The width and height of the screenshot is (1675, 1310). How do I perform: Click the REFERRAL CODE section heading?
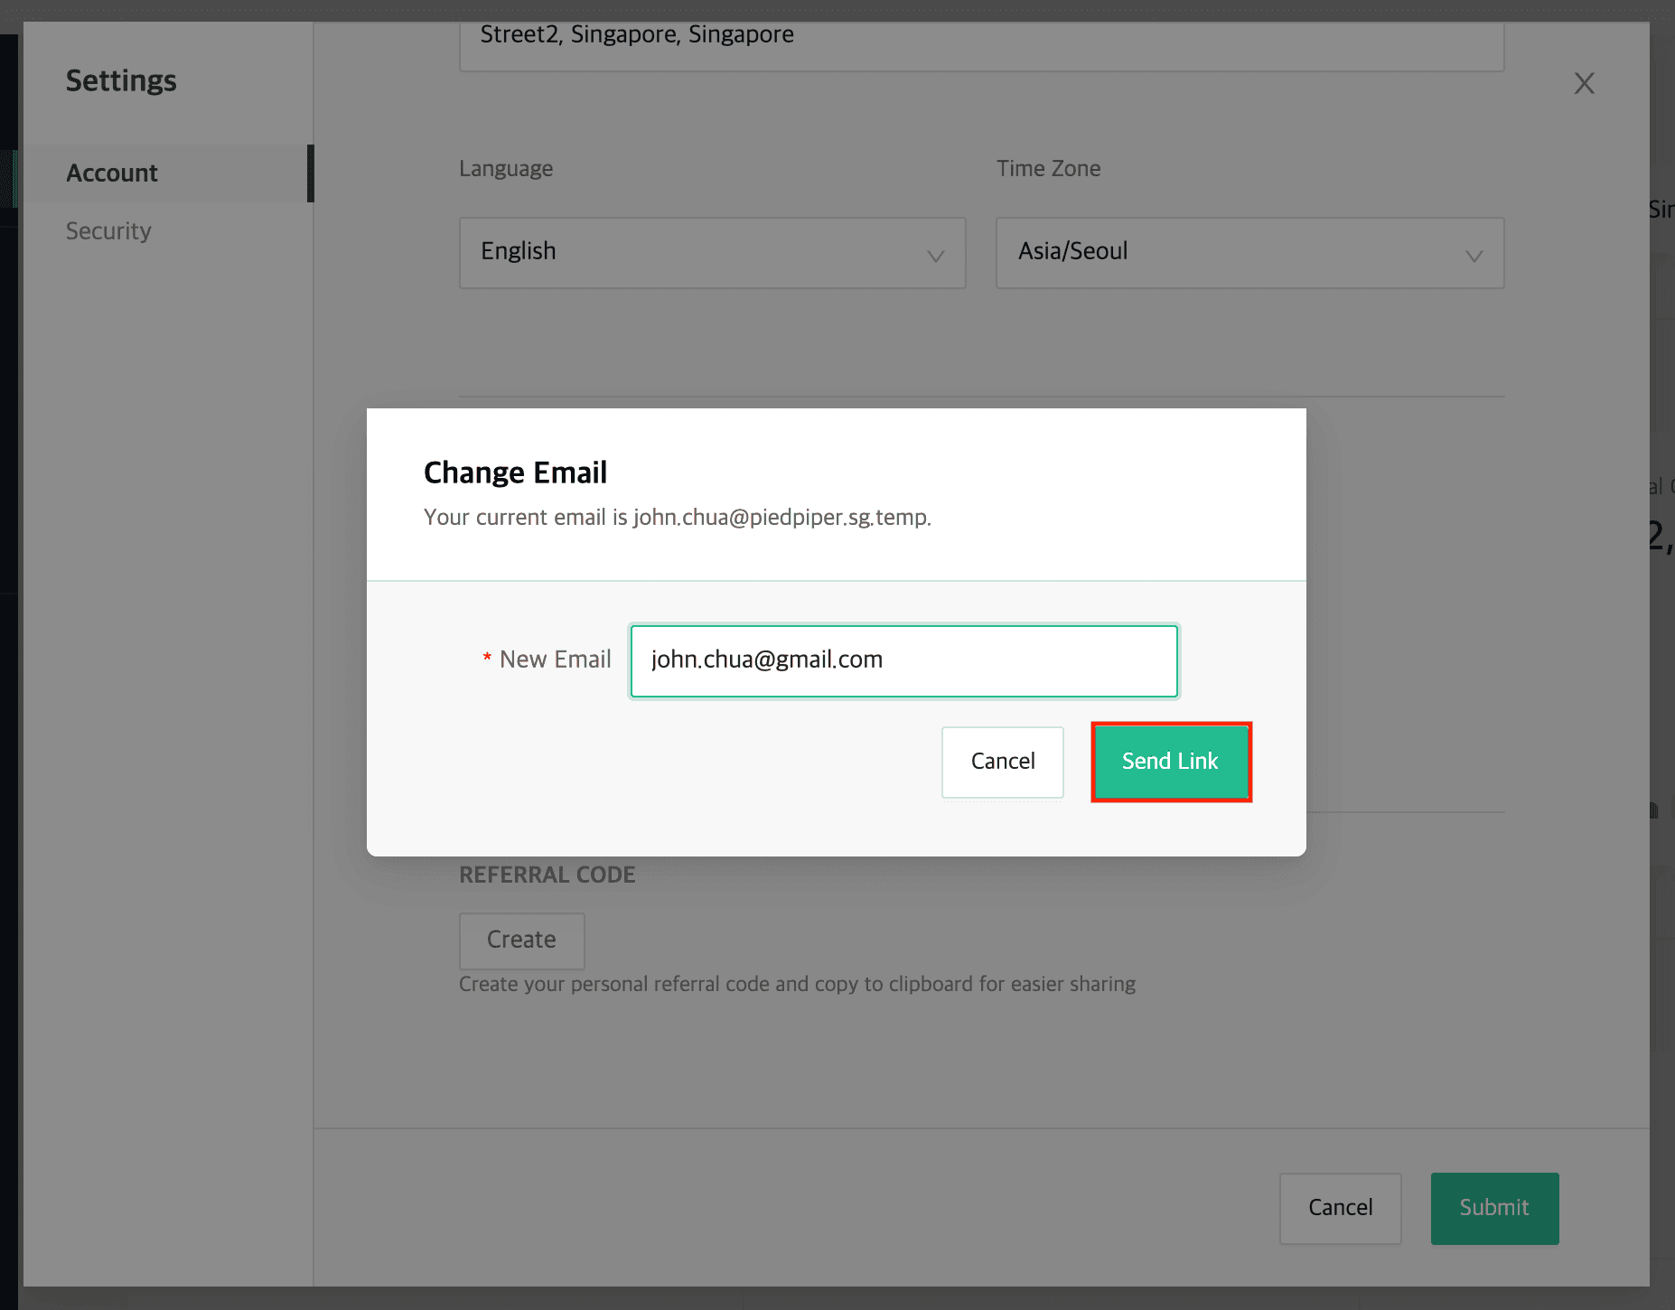(x=547, y=875)
